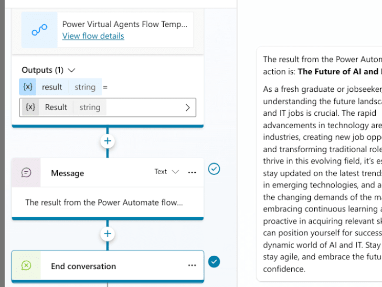This screenshot has height=287, width=382.
Task: Open the Message Text type dropdown
Action: coord(167,172)
